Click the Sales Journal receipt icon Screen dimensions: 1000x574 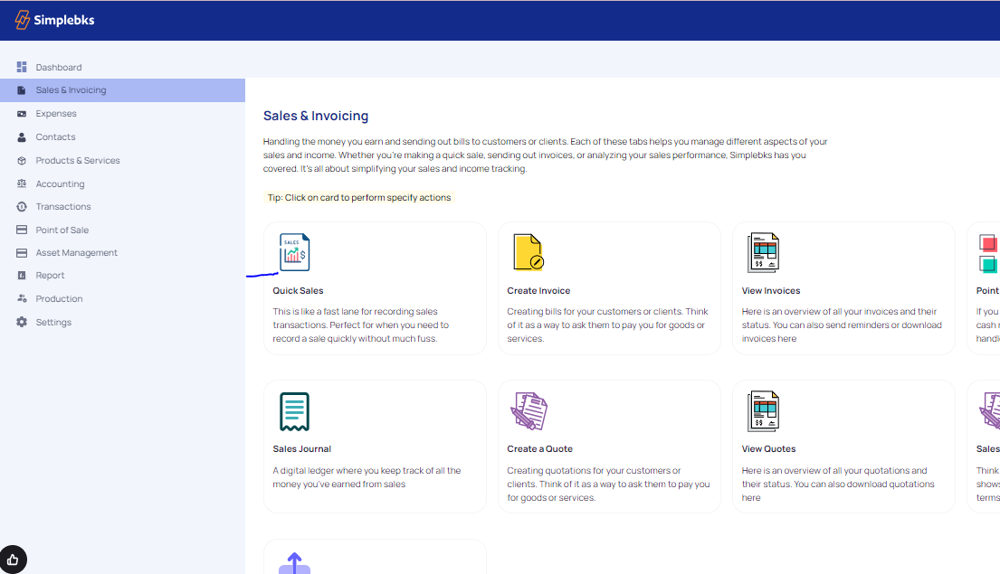click(294, 412)
